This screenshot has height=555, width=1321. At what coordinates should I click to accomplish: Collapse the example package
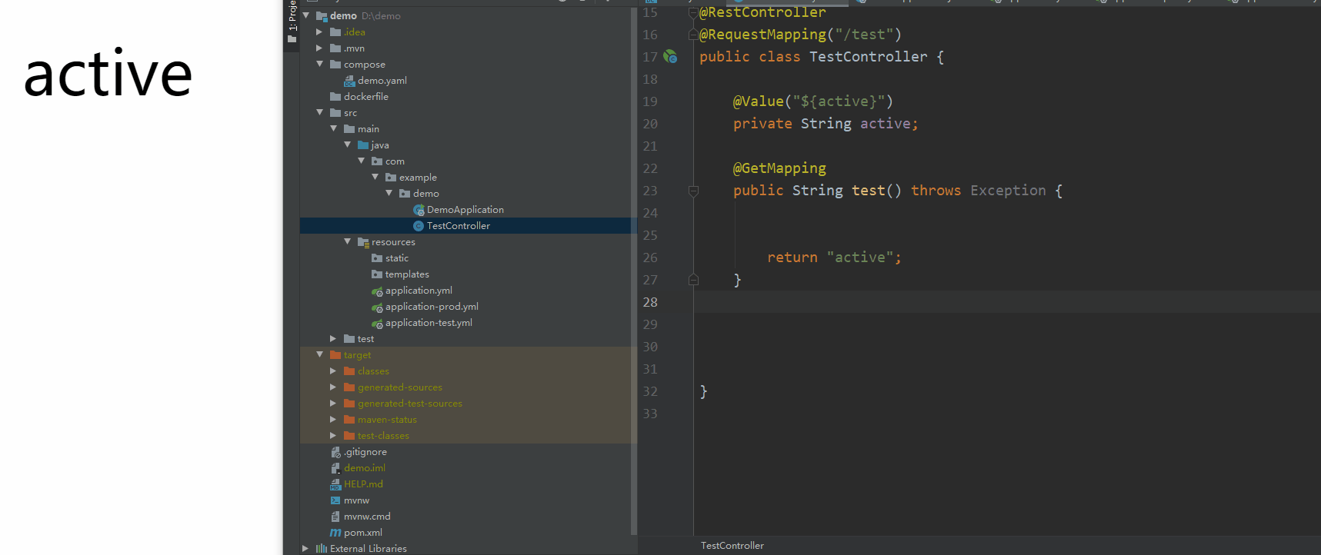375,178
